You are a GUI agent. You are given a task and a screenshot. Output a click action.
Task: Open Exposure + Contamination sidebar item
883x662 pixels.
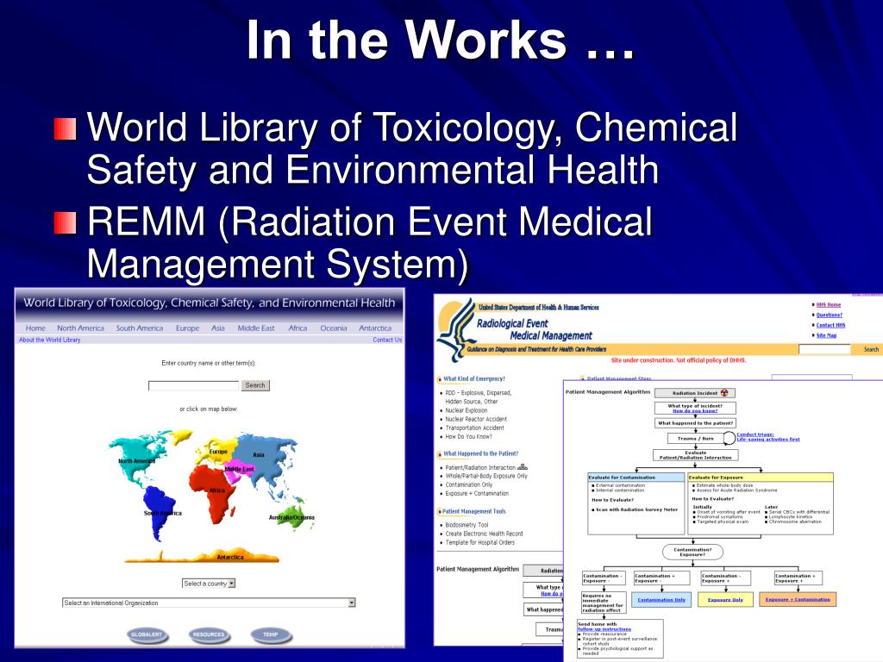pyautogui.click(x=476, y=494)
